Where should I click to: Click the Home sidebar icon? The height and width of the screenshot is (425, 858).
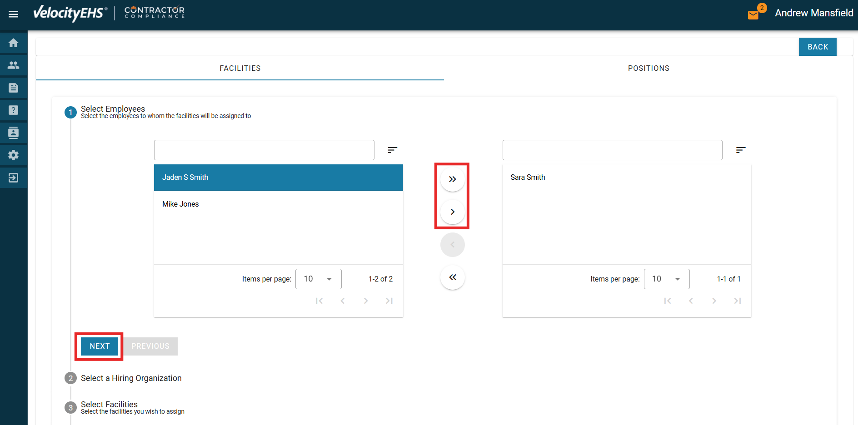(x=14, y=43)
